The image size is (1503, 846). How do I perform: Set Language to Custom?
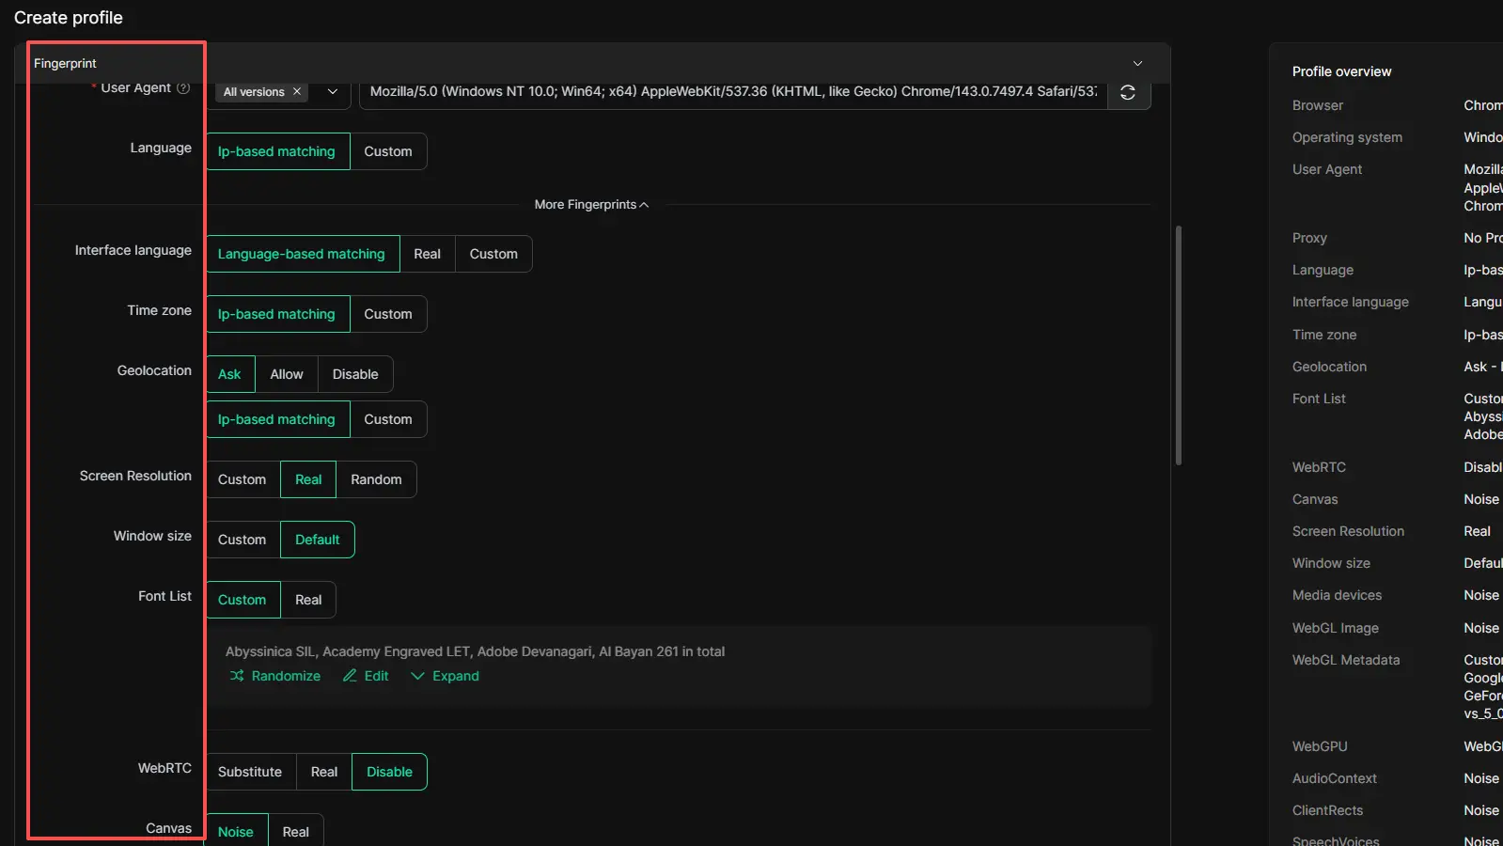tap(387, 151)
